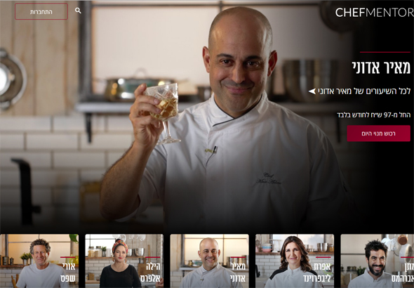Click the red line above the hero title
This screenshot has width=414, height=288.
[385, 52]
